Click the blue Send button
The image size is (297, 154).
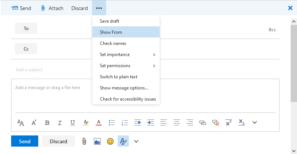click(x=25, y=141)
